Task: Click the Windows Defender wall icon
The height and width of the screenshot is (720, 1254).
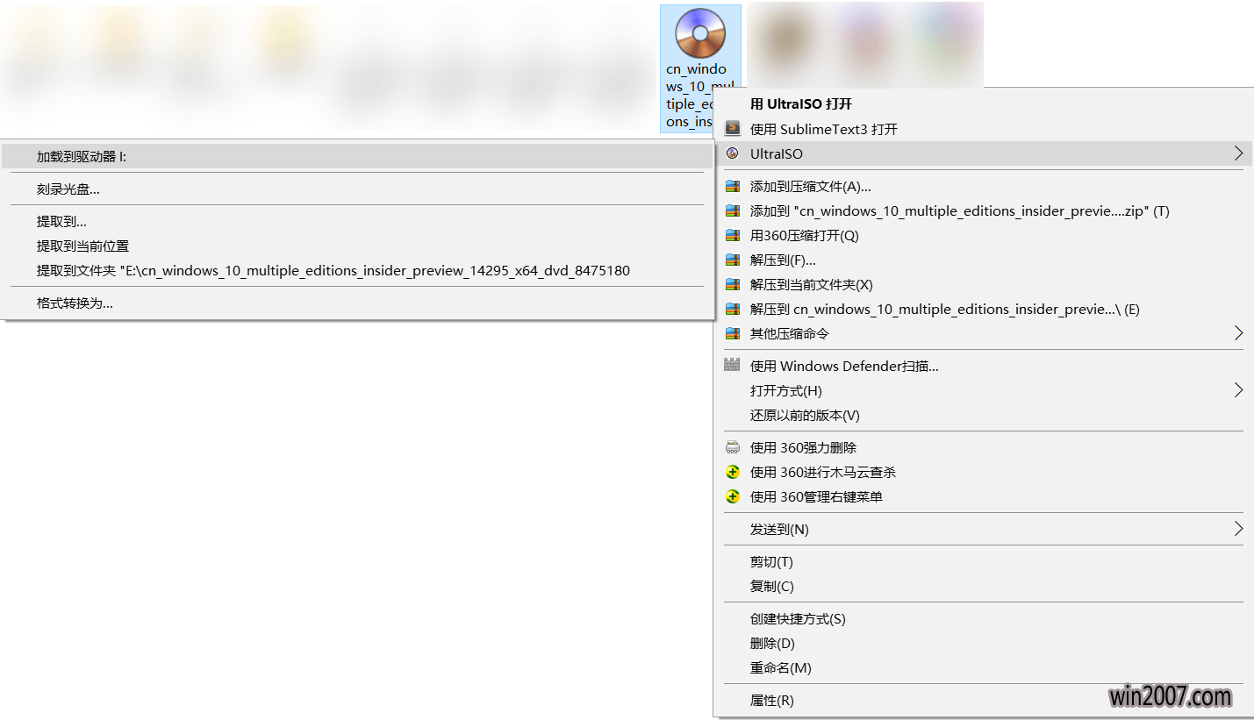Action: pyautogui.click(x=733, y=366)
